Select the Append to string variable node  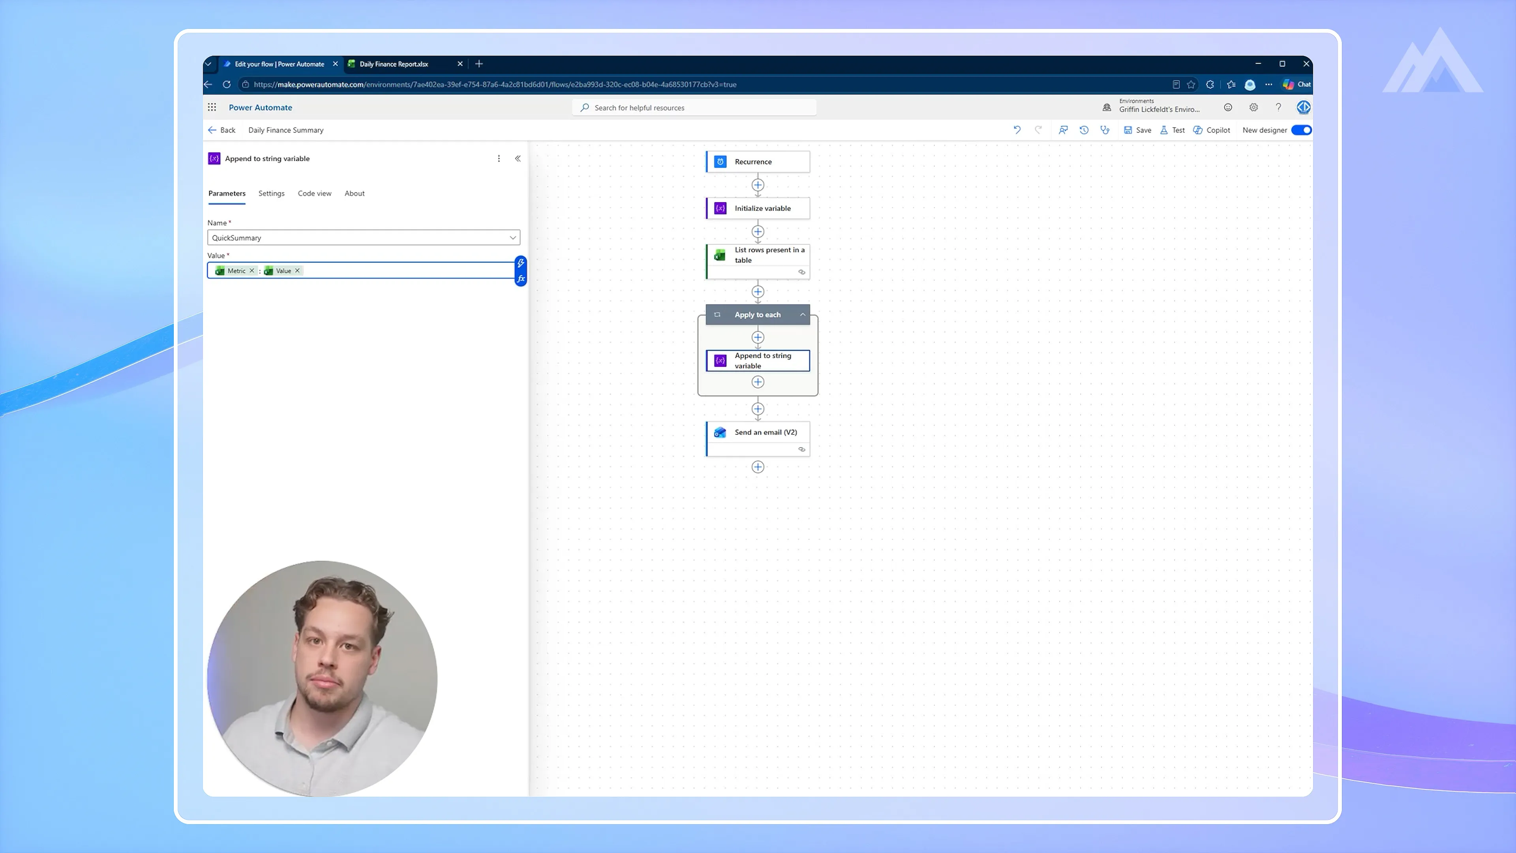pyautogui.click(x=758, y=361)
